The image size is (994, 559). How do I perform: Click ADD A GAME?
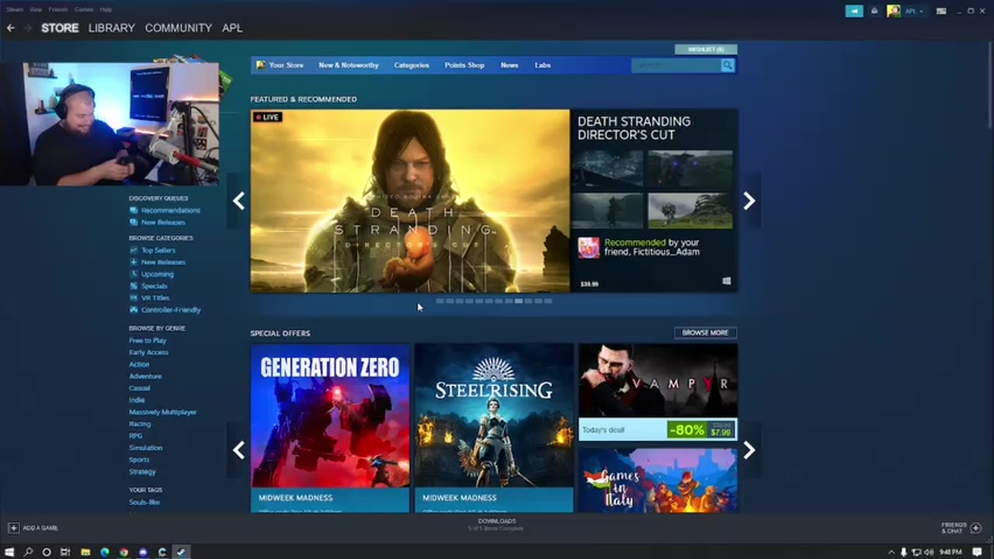(33, 528)
